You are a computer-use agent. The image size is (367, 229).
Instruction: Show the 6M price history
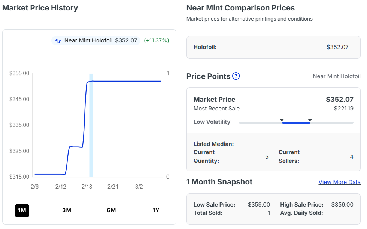111,210
